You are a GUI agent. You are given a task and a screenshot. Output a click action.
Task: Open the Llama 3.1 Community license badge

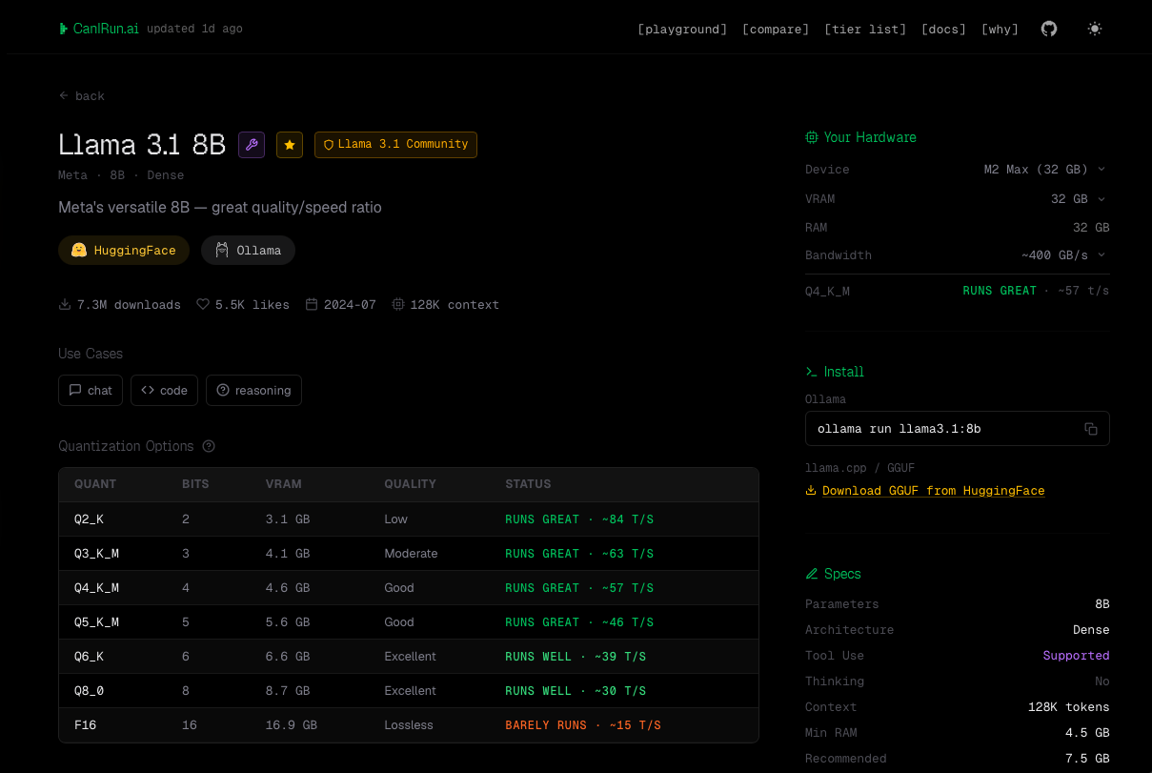click(x=395, y=145)
